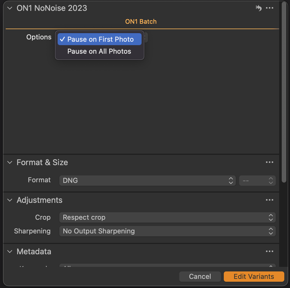The height and width of the screenshot is (288, 290).
Task: Click the Format label text
Action: click(x=39, y=180)
